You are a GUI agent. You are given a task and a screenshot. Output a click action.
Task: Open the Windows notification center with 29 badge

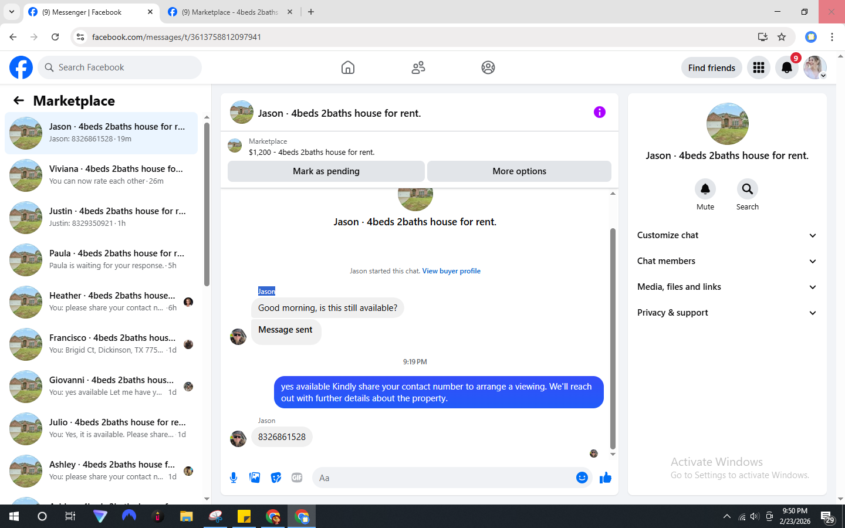point(828,517)
